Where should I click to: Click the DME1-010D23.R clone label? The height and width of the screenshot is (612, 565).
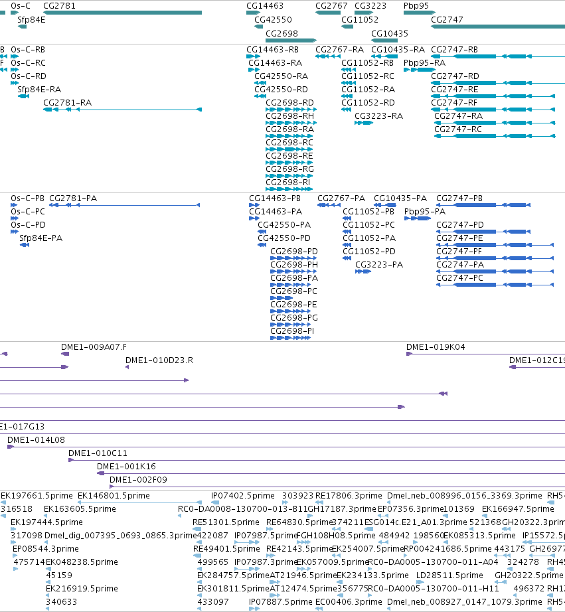coord(159,360)
